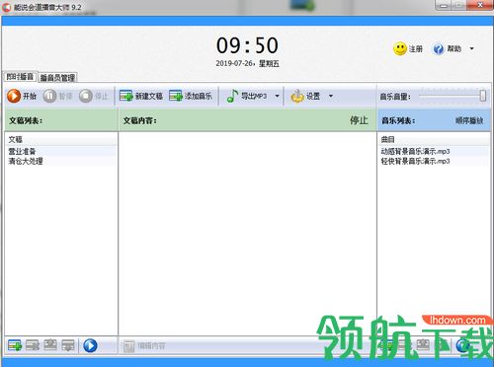Select 轻快背景音乐演示.mp3 in music list
Viewport: 494px width, 367px height.
pyautogui.click(x=434, y=161)
